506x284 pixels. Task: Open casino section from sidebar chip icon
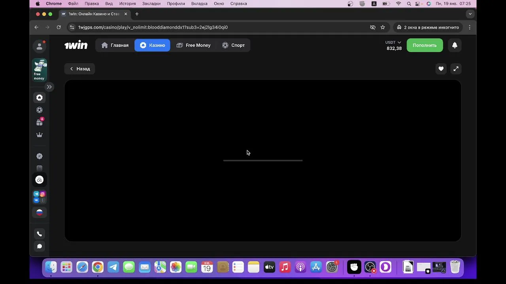click(x=40, y=97)
